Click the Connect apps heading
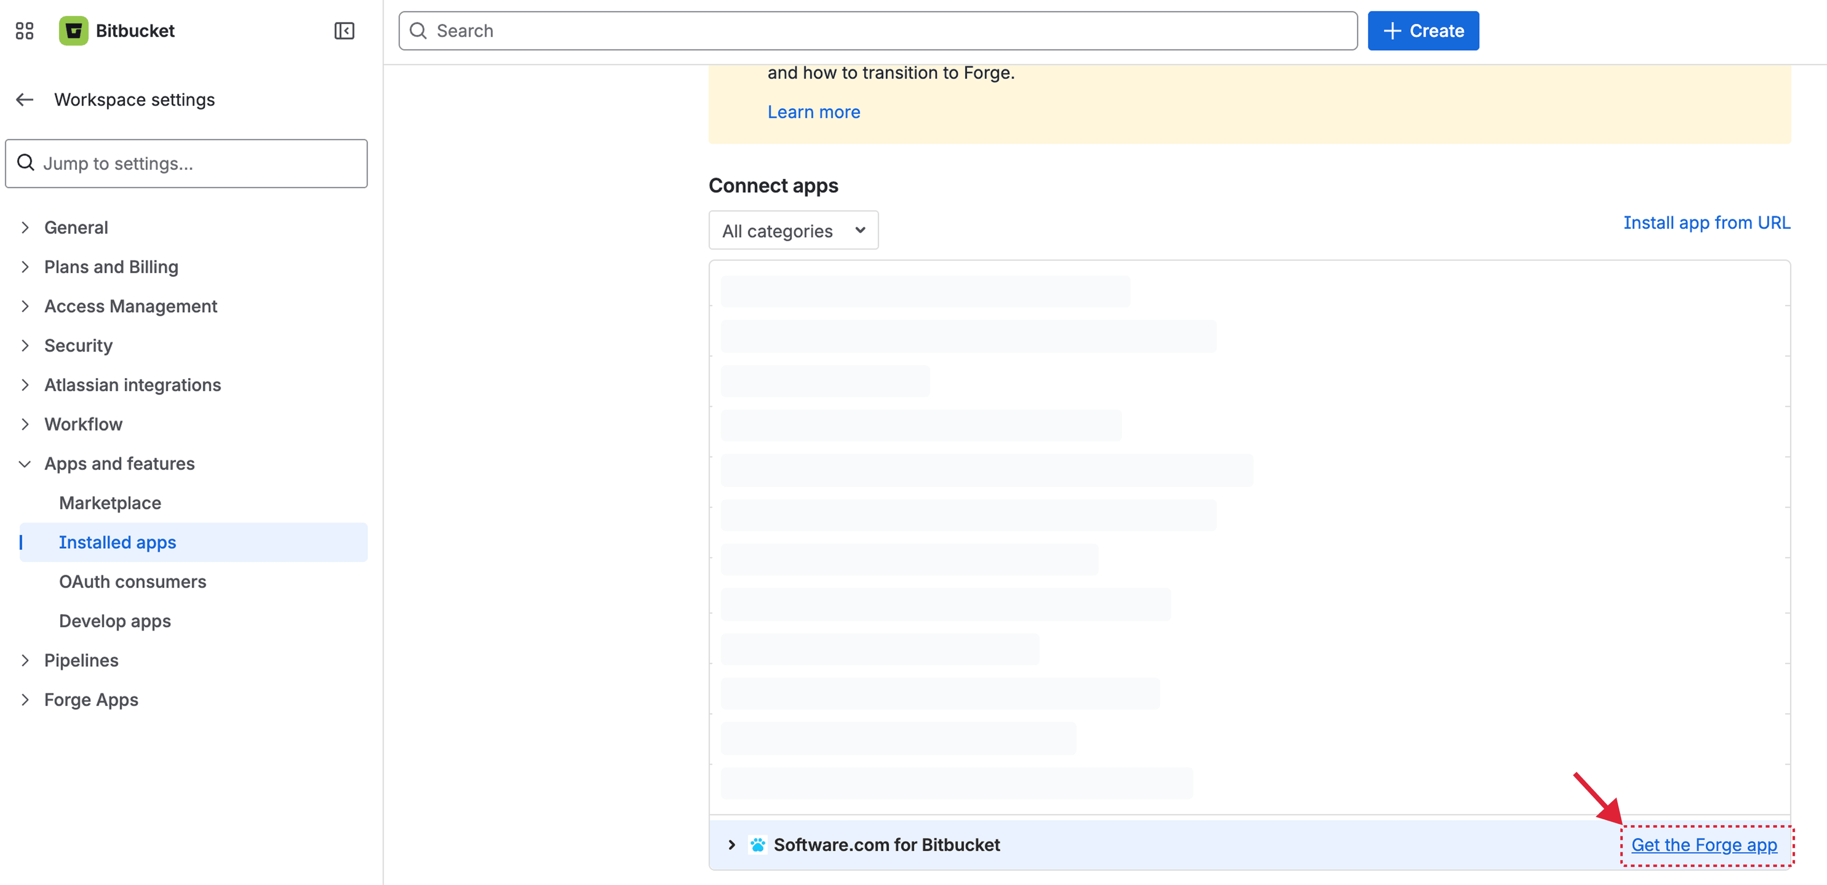The width and height of the screenshot is (1827, 885). pyautogui.click(x=773, y=185)
